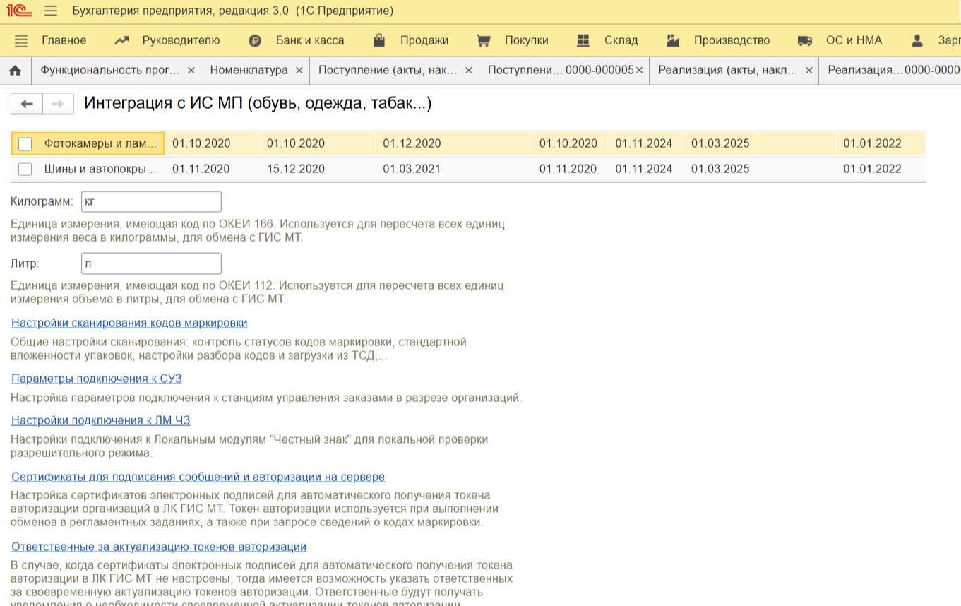The height and width of the screenshot is (606, 961).
Task: Check the Фотокамеры и лампы checkbox
Action: pos(25,144)
